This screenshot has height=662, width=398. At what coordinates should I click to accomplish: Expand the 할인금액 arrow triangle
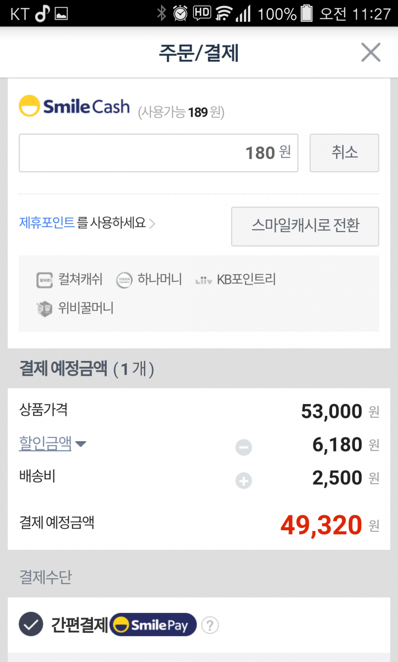[x=81, y=443]
